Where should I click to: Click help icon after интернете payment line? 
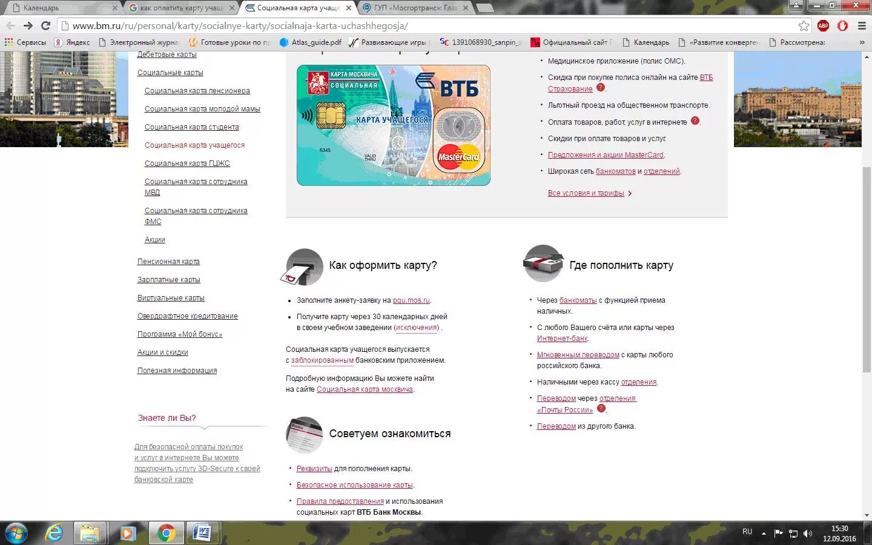point(695,121)
